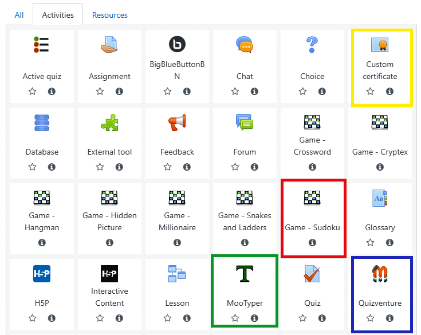Select the Glossary book icon
Viewport: 421px width, 335px height.
(x=380, y=198)
